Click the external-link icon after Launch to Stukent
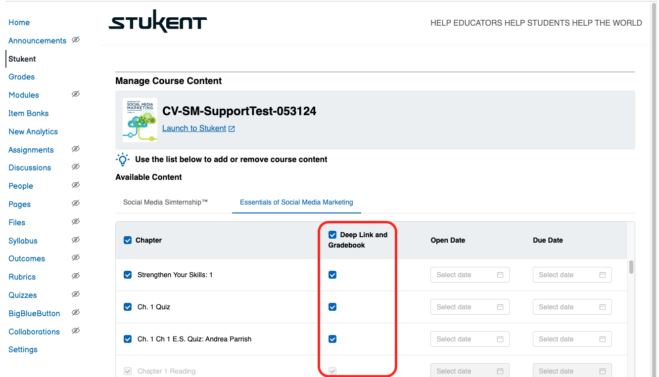659x377 pixels. click(232, 128)
